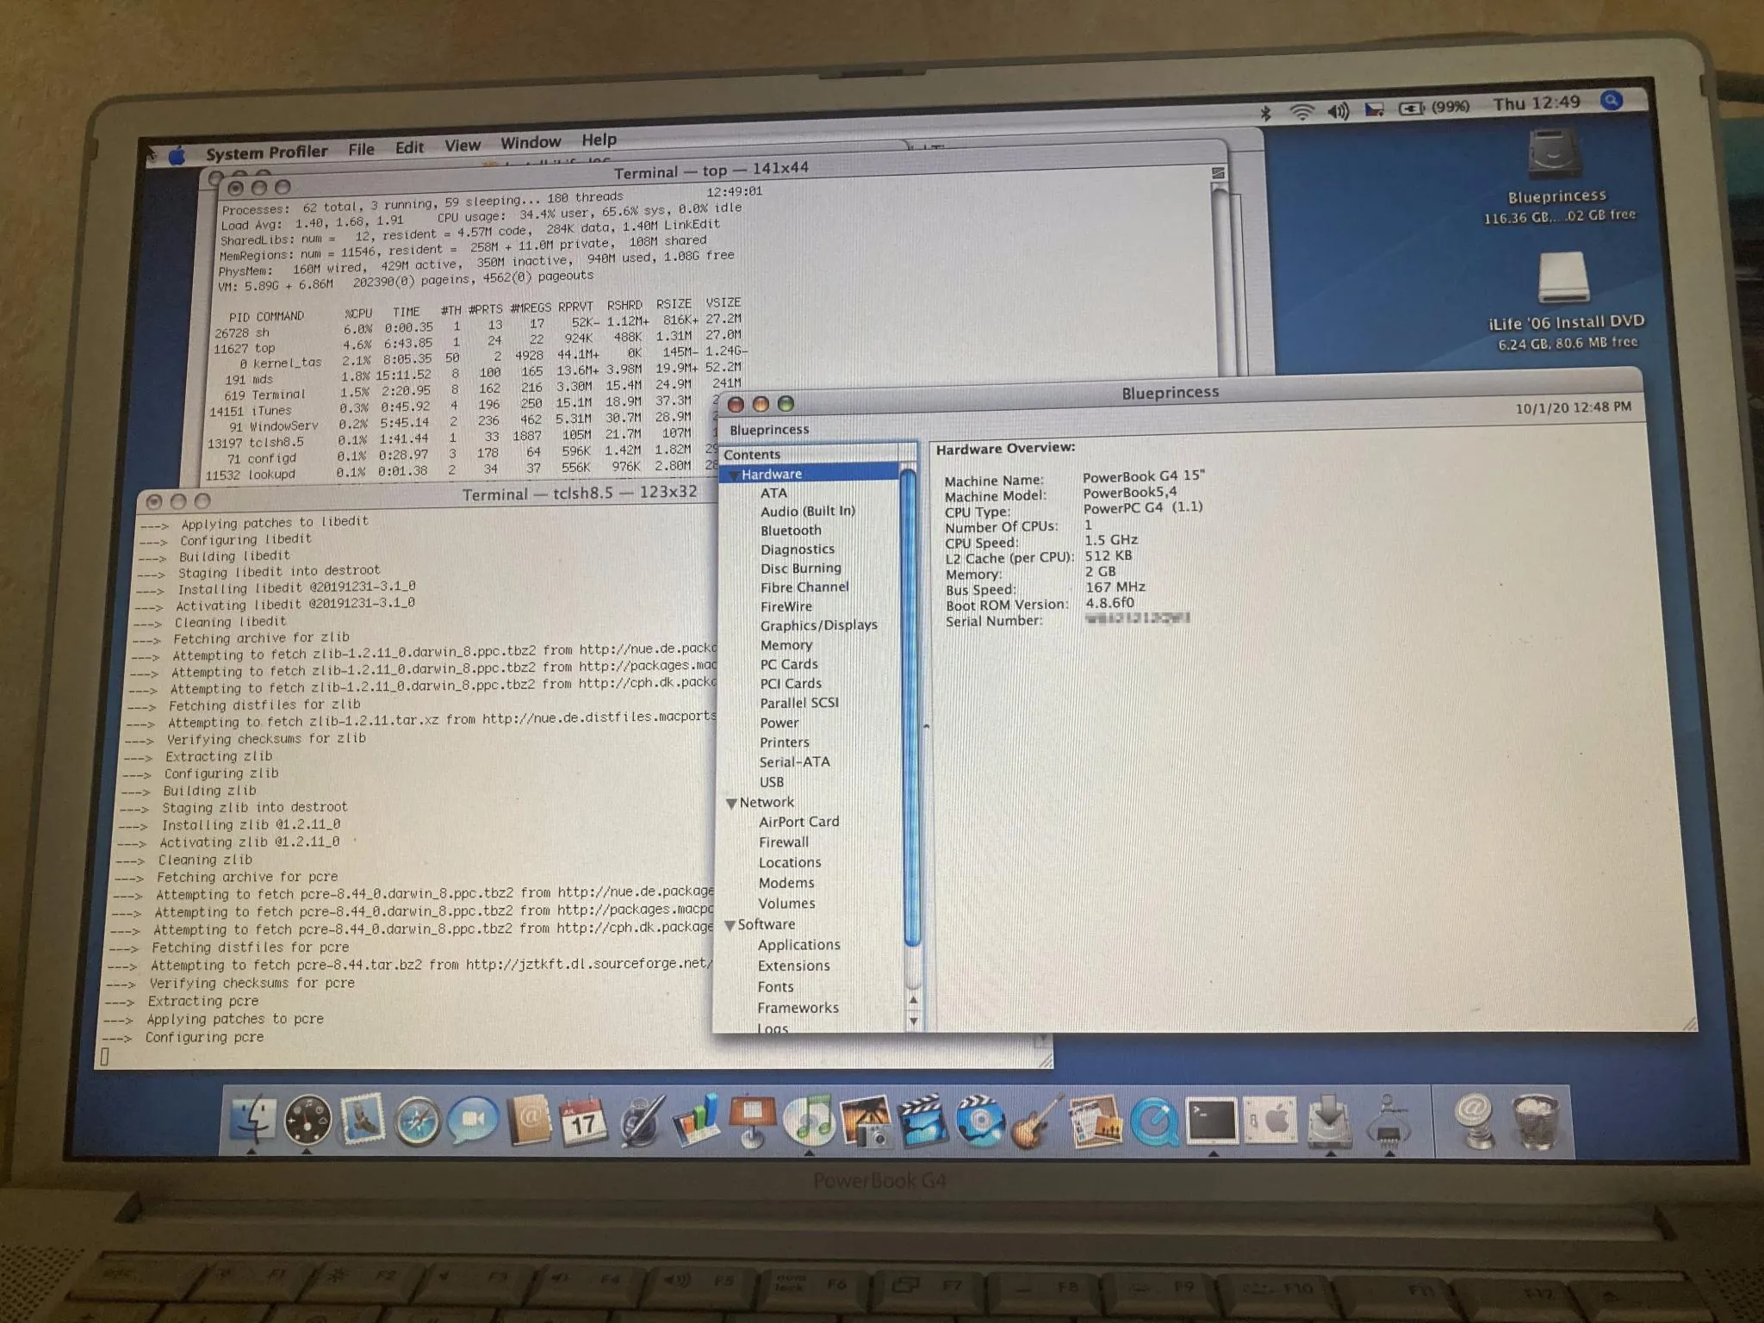The height and width of the screenshot is (1323, 1764).
Task: Open the Mail stamp icon in Dock
Action: click(363, 1121)
